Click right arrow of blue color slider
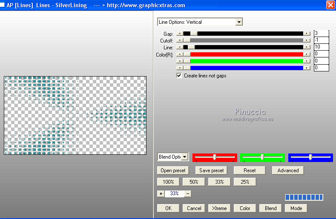Screen dimensions: 336x219 tap(307, 68)
